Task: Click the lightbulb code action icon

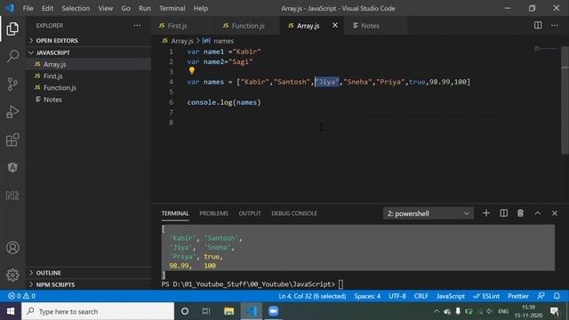Action: [192, 71]
